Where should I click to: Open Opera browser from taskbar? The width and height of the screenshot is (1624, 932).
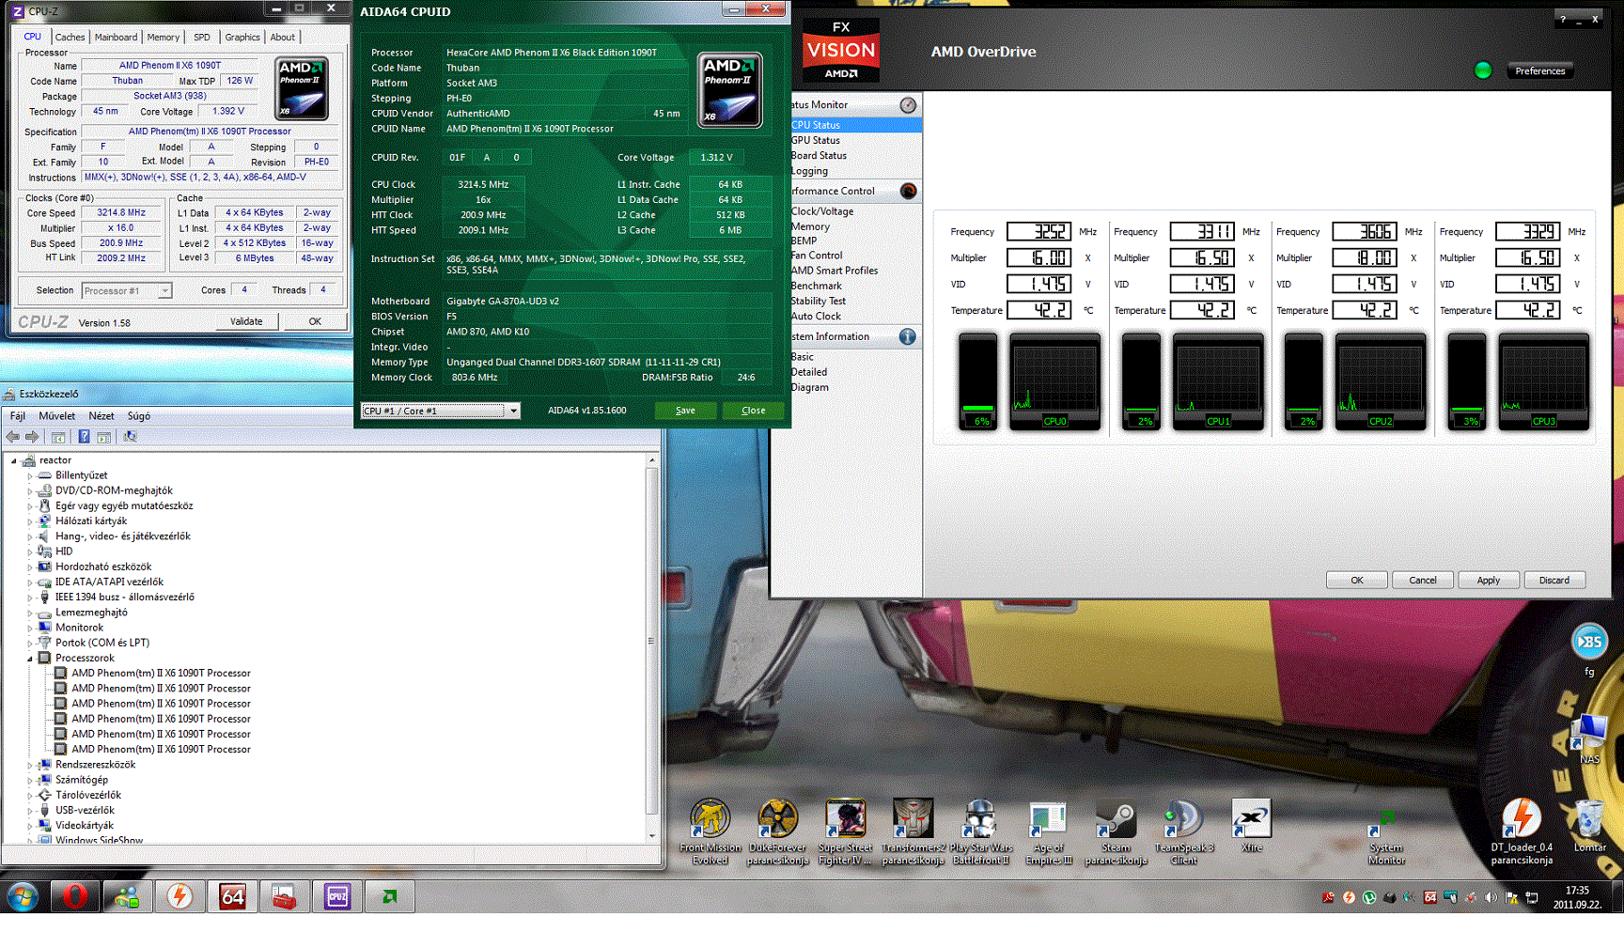75,896
